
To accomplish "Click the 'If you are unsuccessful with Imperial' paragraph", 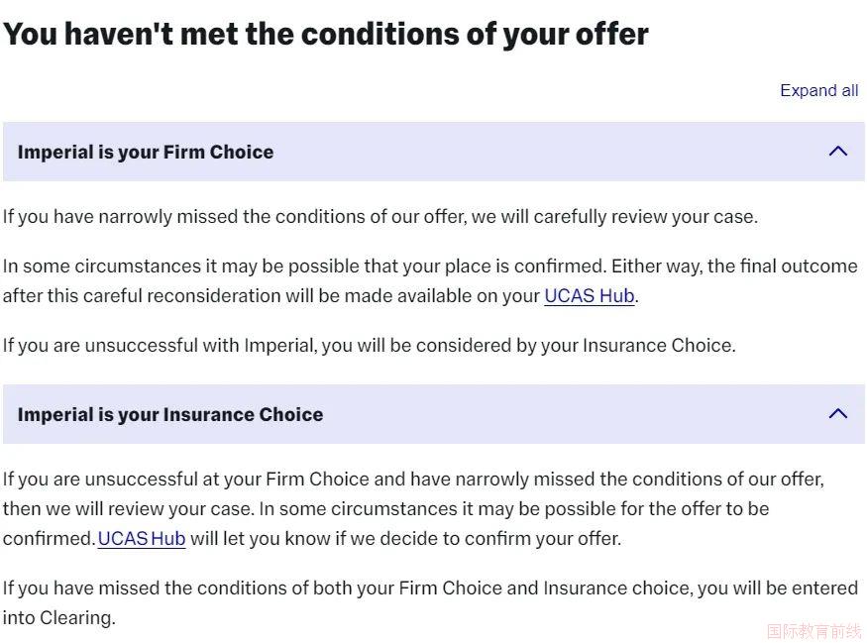I will (370, 346).
